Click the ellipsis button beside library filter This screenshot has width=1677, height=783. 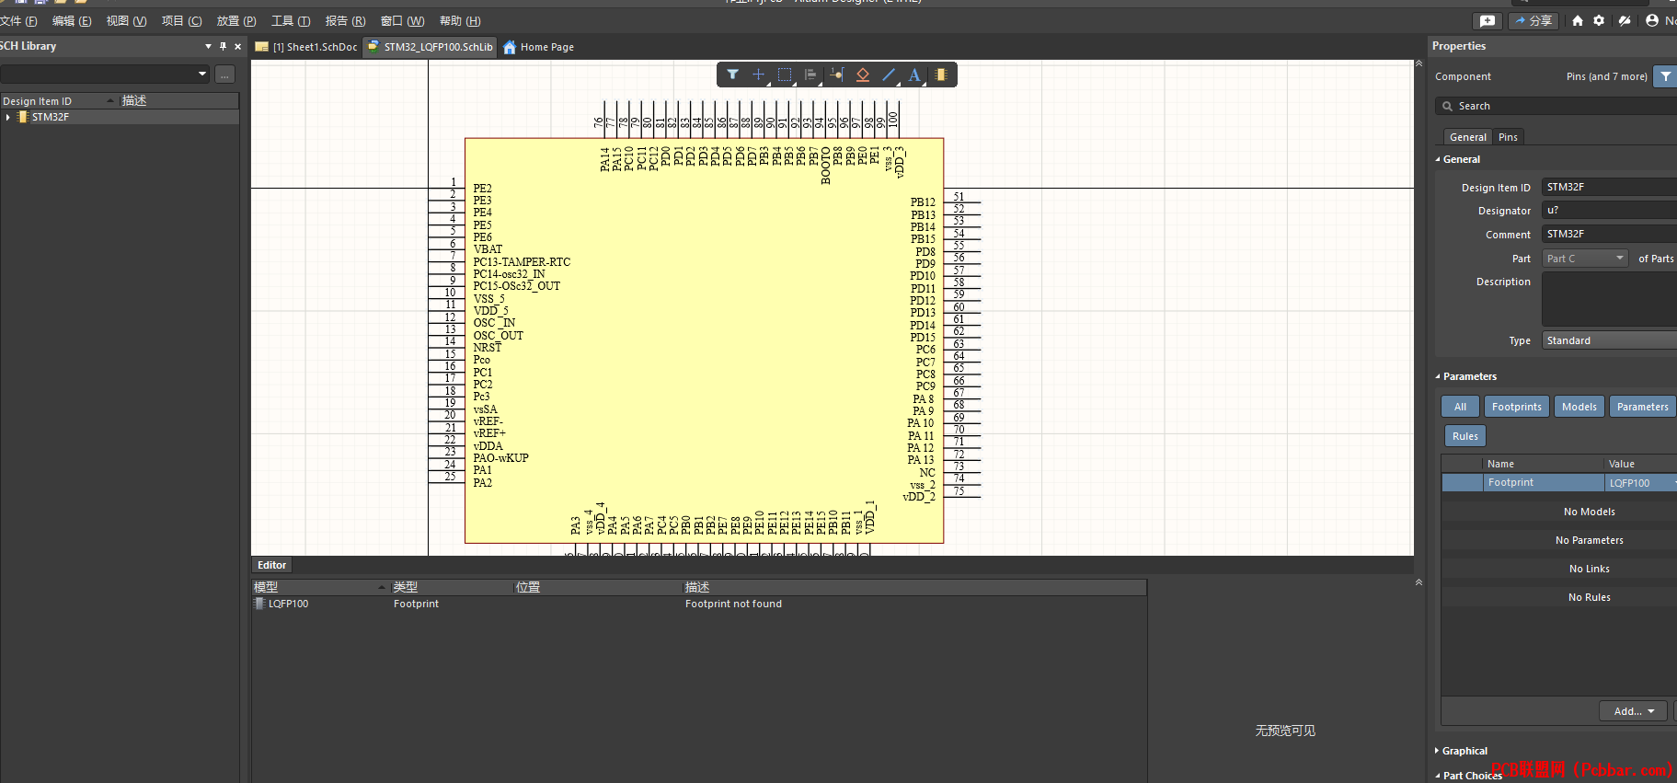[224, 75]
